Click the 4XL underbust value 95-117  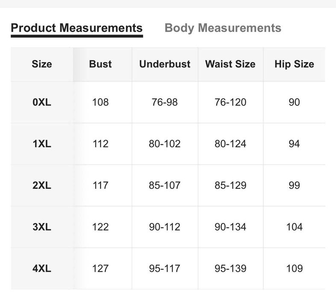tap(165, 269)
